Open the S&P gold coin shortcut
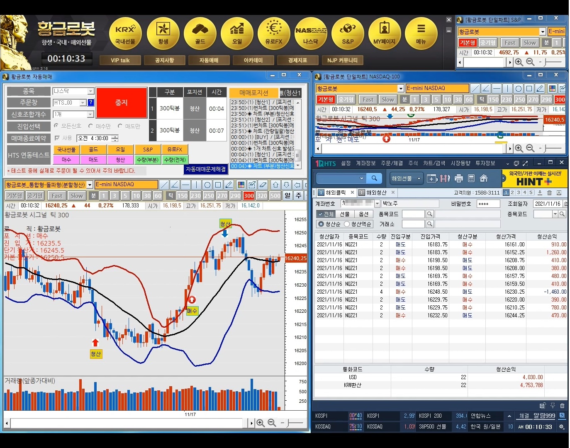Image resolution: width=570 pixels, height=448 pixels. (x=348, y=34)
